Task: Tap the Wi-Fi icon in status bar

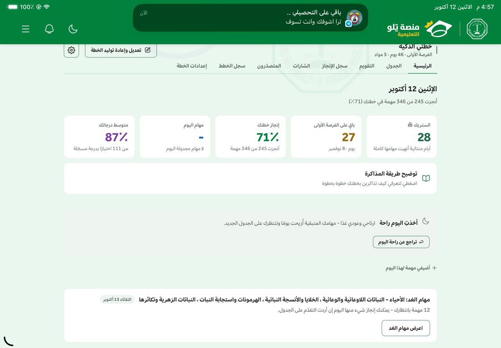Action: point(47,7)
